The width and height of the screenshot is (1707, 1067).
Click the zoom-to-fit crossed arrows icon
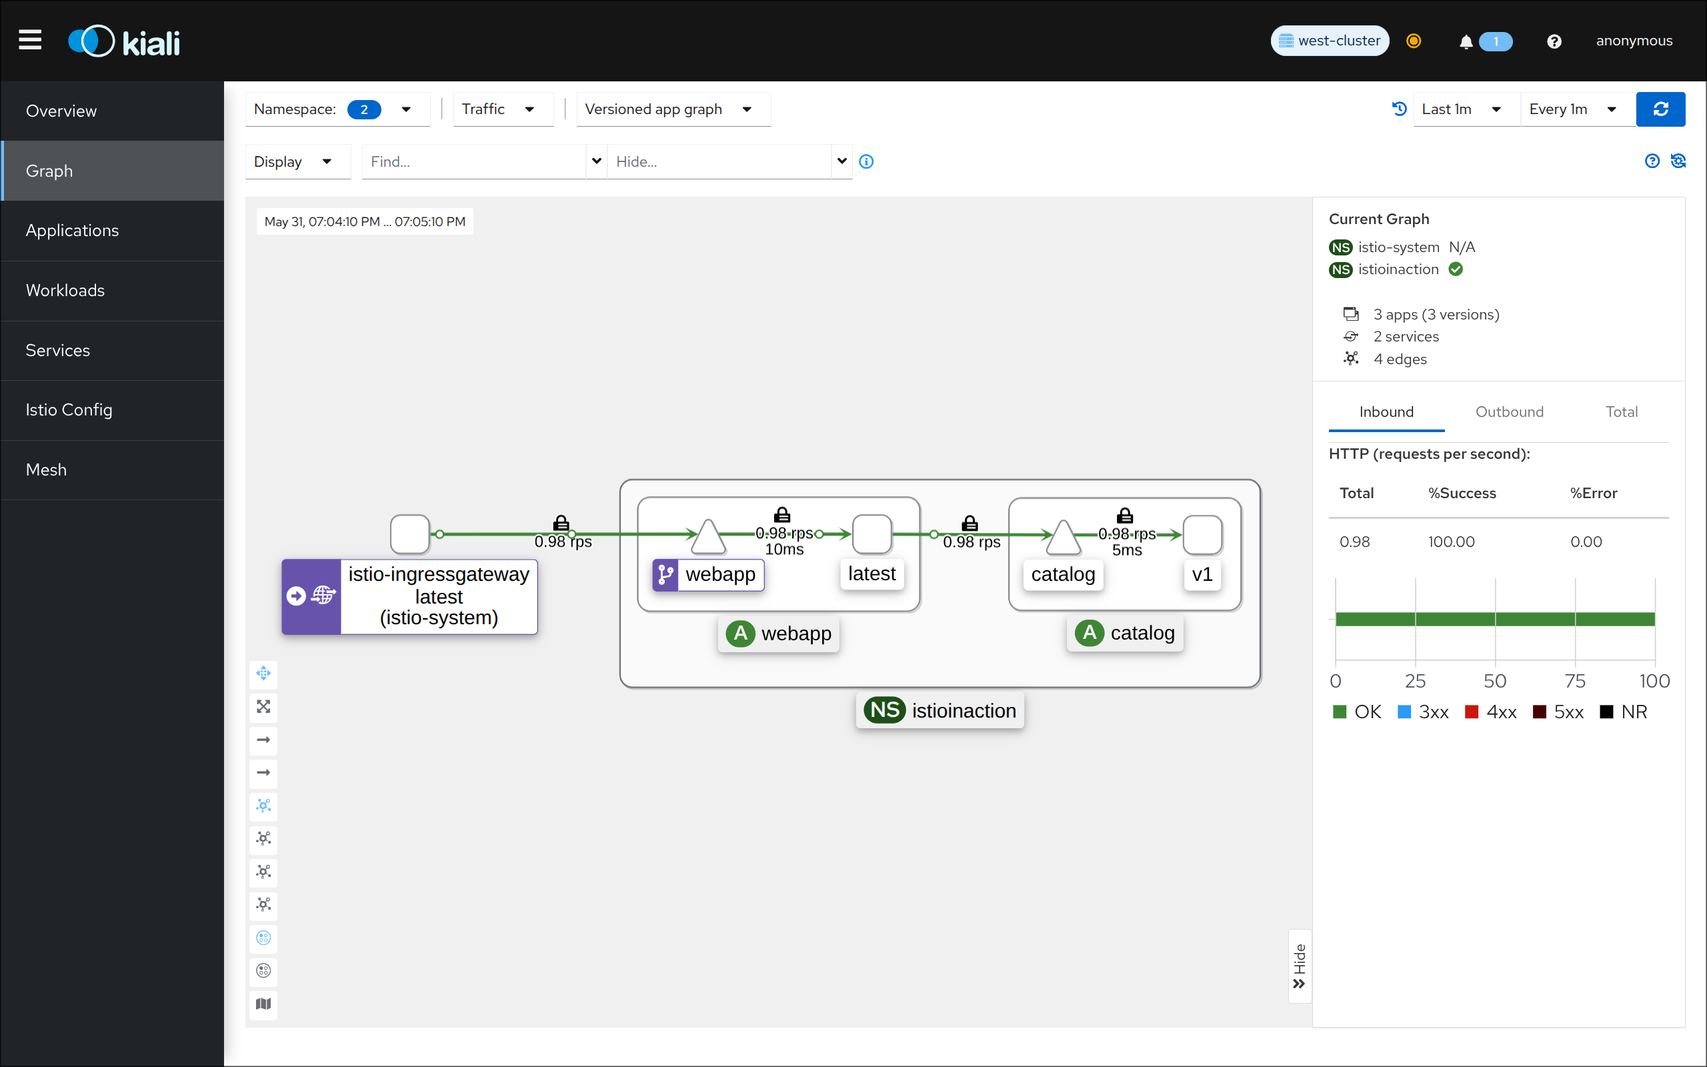(263, 706)
